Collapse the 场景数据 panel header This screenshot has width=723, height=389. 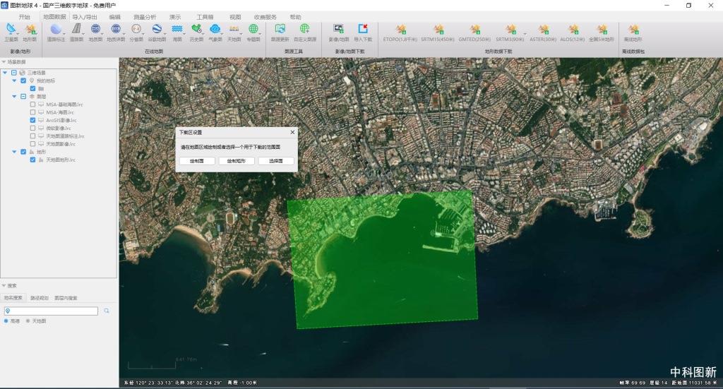coord(4,61)
